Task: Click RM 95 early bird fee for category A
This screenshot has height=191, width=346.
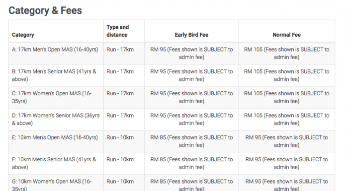Action: pyautogui.click(x=191, y=53)
